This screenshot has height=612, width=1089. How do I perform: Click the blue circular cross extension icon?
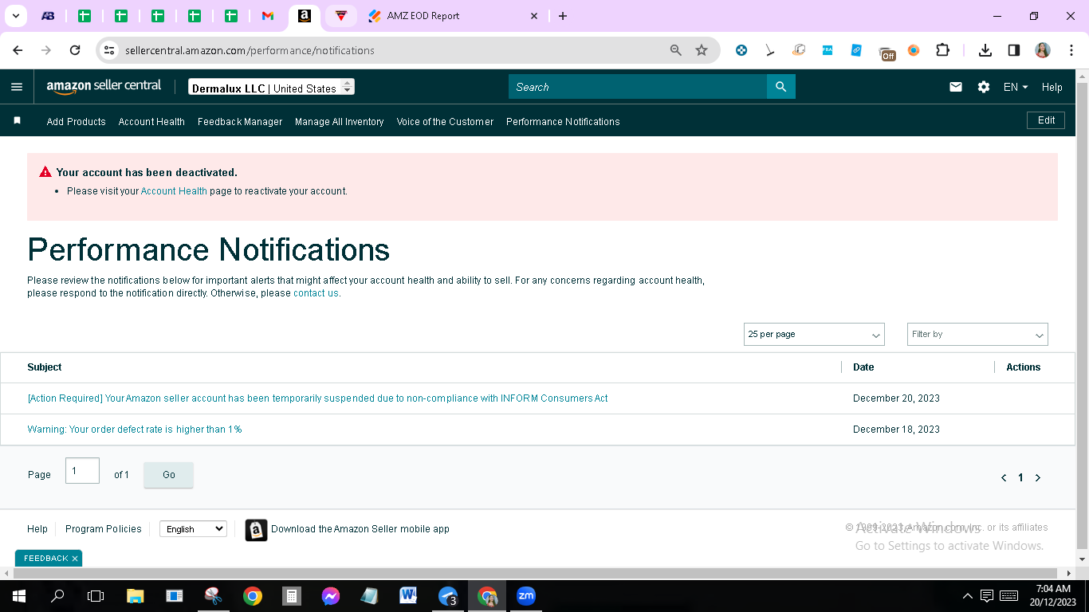[741, 50]
